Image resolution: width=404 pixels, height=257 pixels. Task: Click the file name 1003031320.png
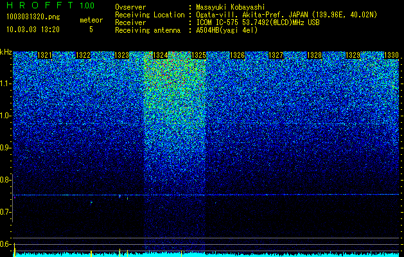33,17
